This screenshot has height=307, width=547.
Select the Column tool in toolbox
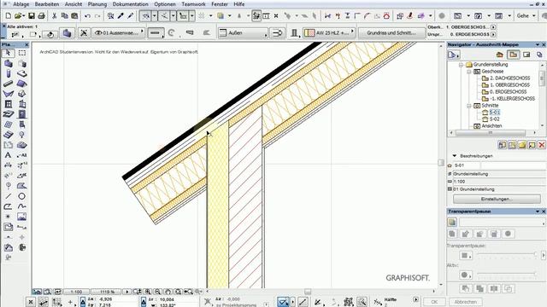coord(8,73)
